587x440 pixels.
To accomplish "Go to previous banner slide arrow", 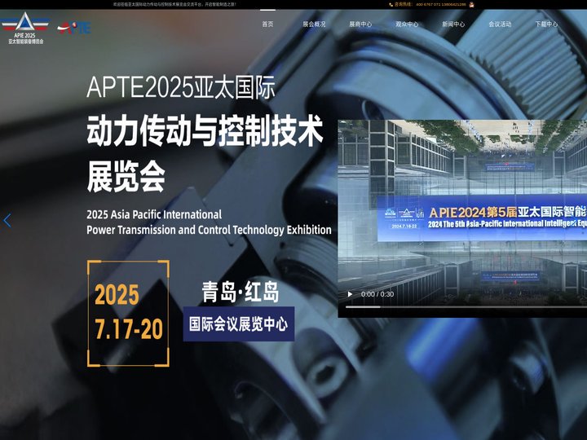I will point(7,220).
